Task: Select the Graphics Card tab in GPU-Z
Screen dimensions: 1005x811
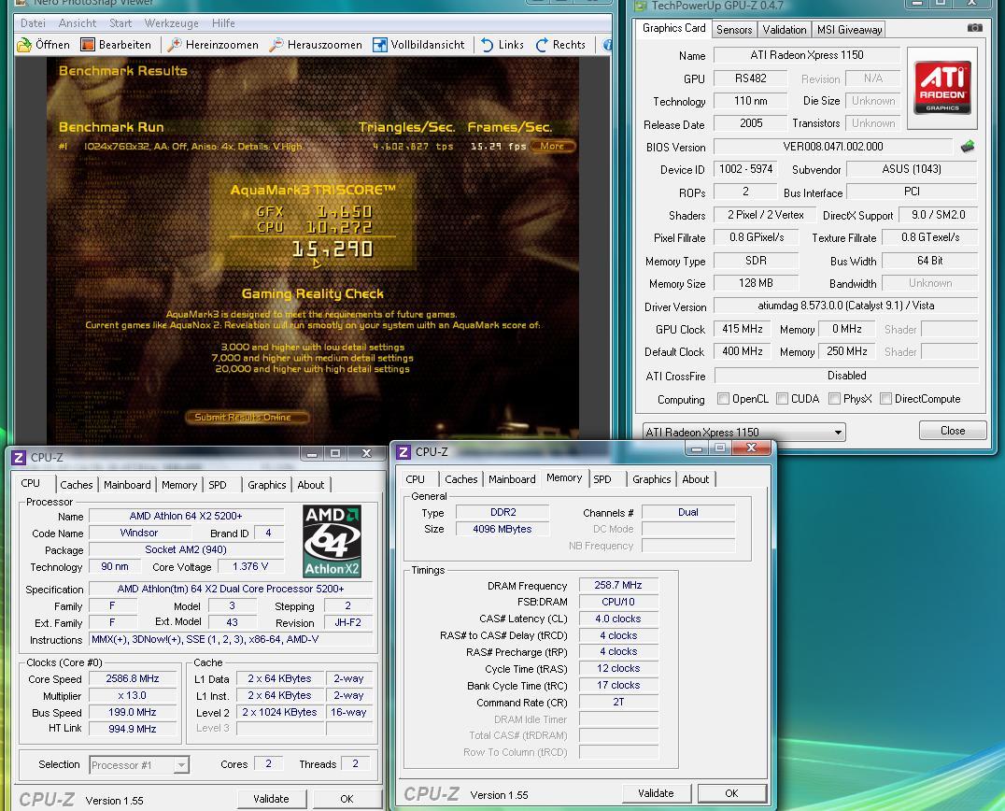Action: (x=673, y=28)
